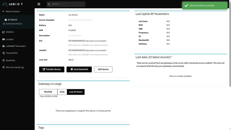Click the BE-7A-00-00-00-00-05-52 sidebar EUI
The height and width of the screenshot is (130, 231).
tap(12, 24)
